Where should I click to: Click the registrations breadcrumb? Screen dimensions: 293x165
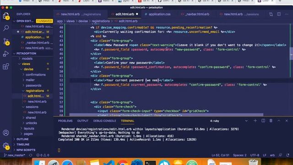(101, 21)
